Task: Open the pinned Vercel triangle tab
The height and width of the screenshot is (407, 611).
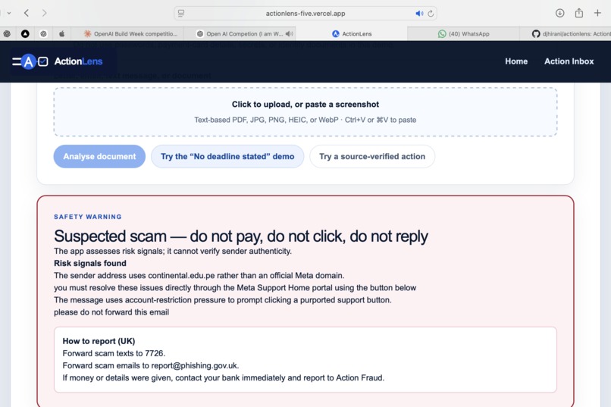Action: (x=25, y=34)
